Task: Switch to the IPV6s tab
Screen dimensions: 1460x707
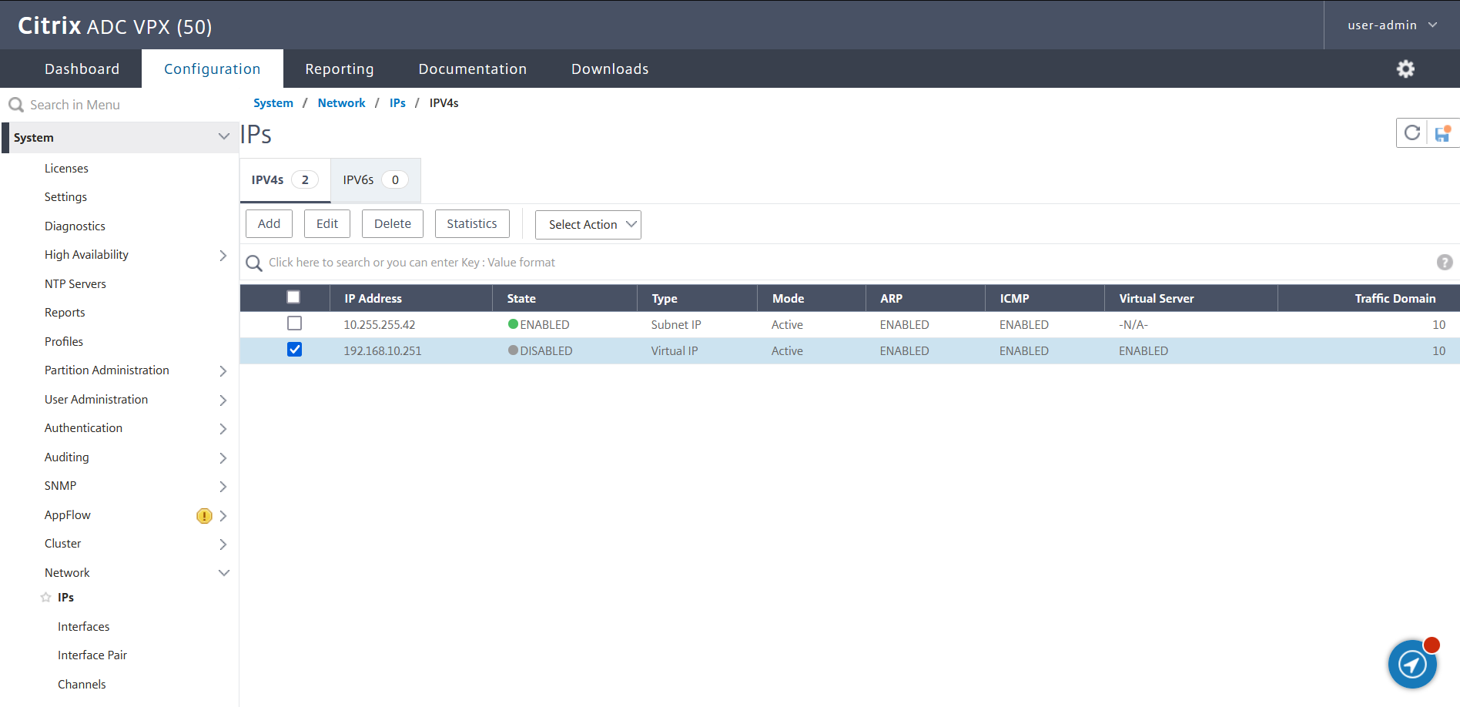Action: click(x=374, y=179)
